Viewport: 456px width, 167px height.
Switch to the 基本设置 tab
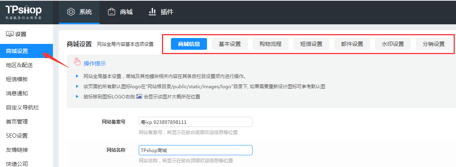pyautogui.click(x=230, y=44)
